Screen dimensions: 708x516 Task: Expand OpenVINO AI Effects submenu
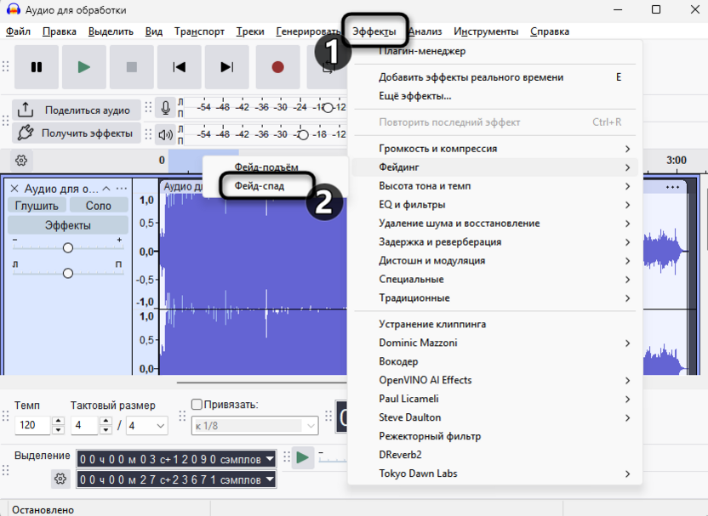[x=495, y=380]
